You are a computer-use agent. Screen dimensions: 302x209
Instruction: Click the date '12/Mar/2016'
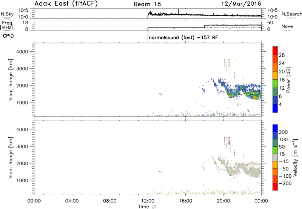tap(241, 4)
